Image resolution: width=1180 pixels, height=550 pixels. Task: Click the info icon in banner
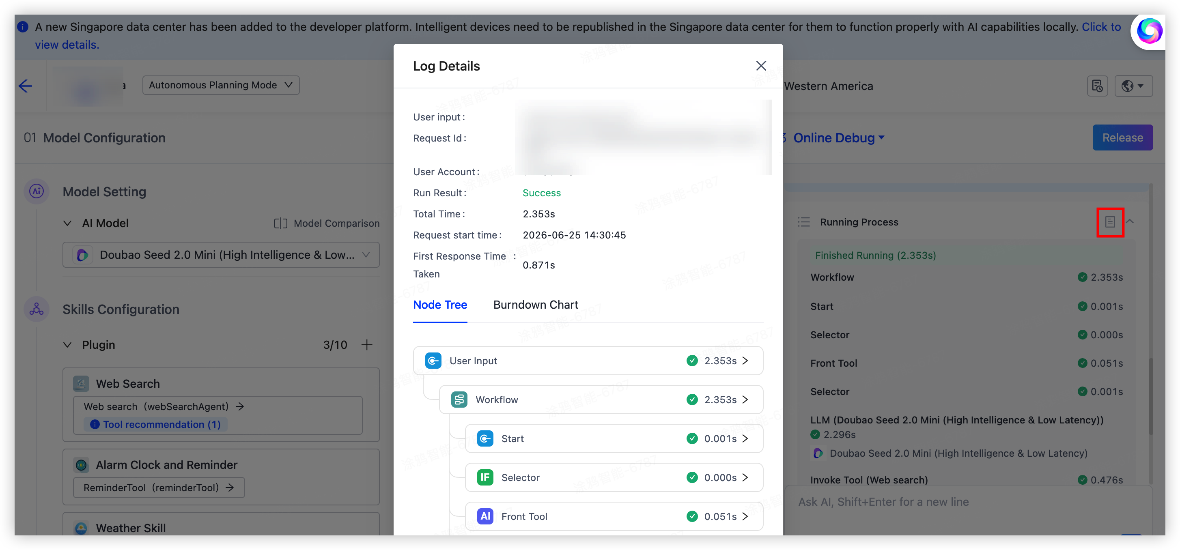click(23, 26)
